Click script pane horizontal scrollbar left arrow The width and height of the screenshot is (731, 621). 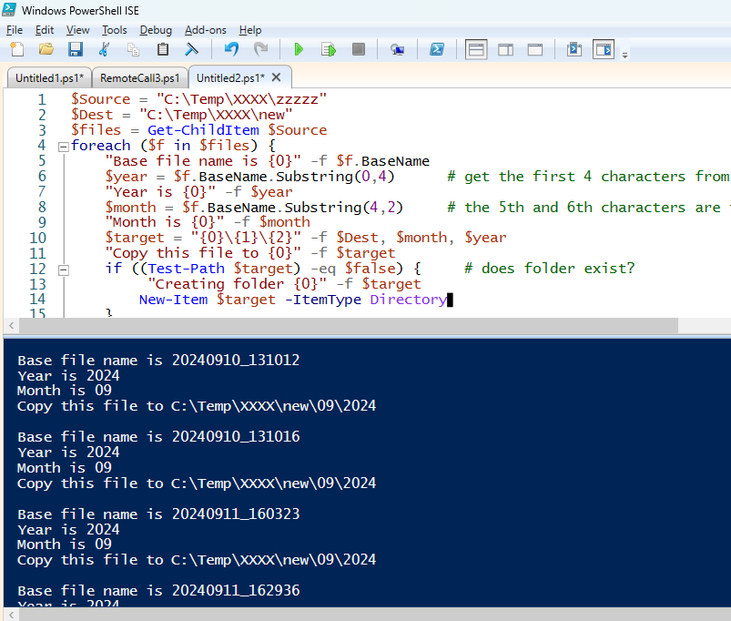coord(11,326)
